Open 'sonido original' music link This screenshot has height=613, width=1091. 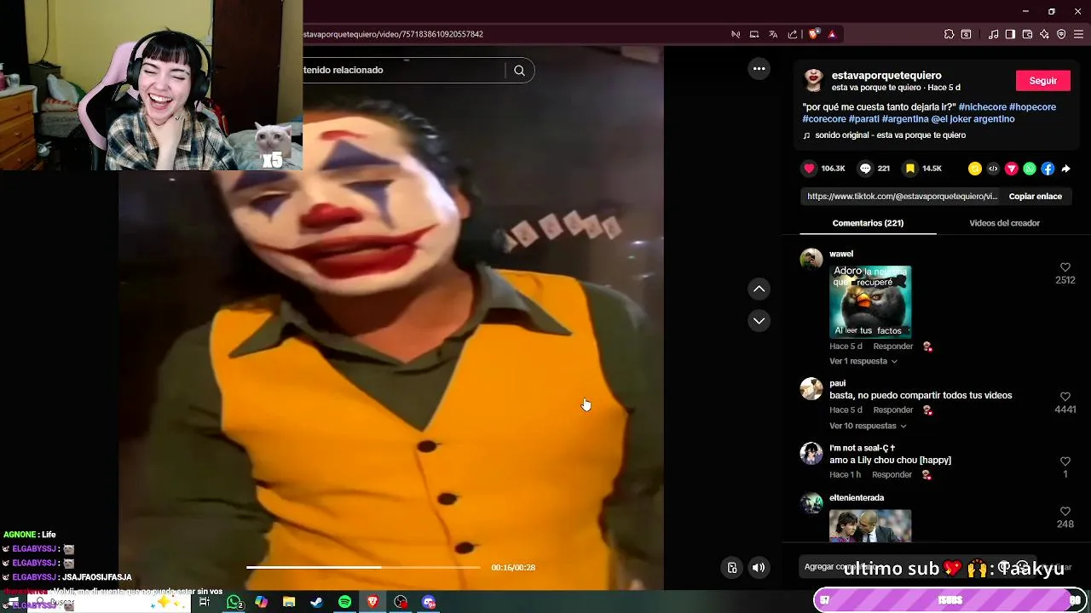[x=890, y=135]
